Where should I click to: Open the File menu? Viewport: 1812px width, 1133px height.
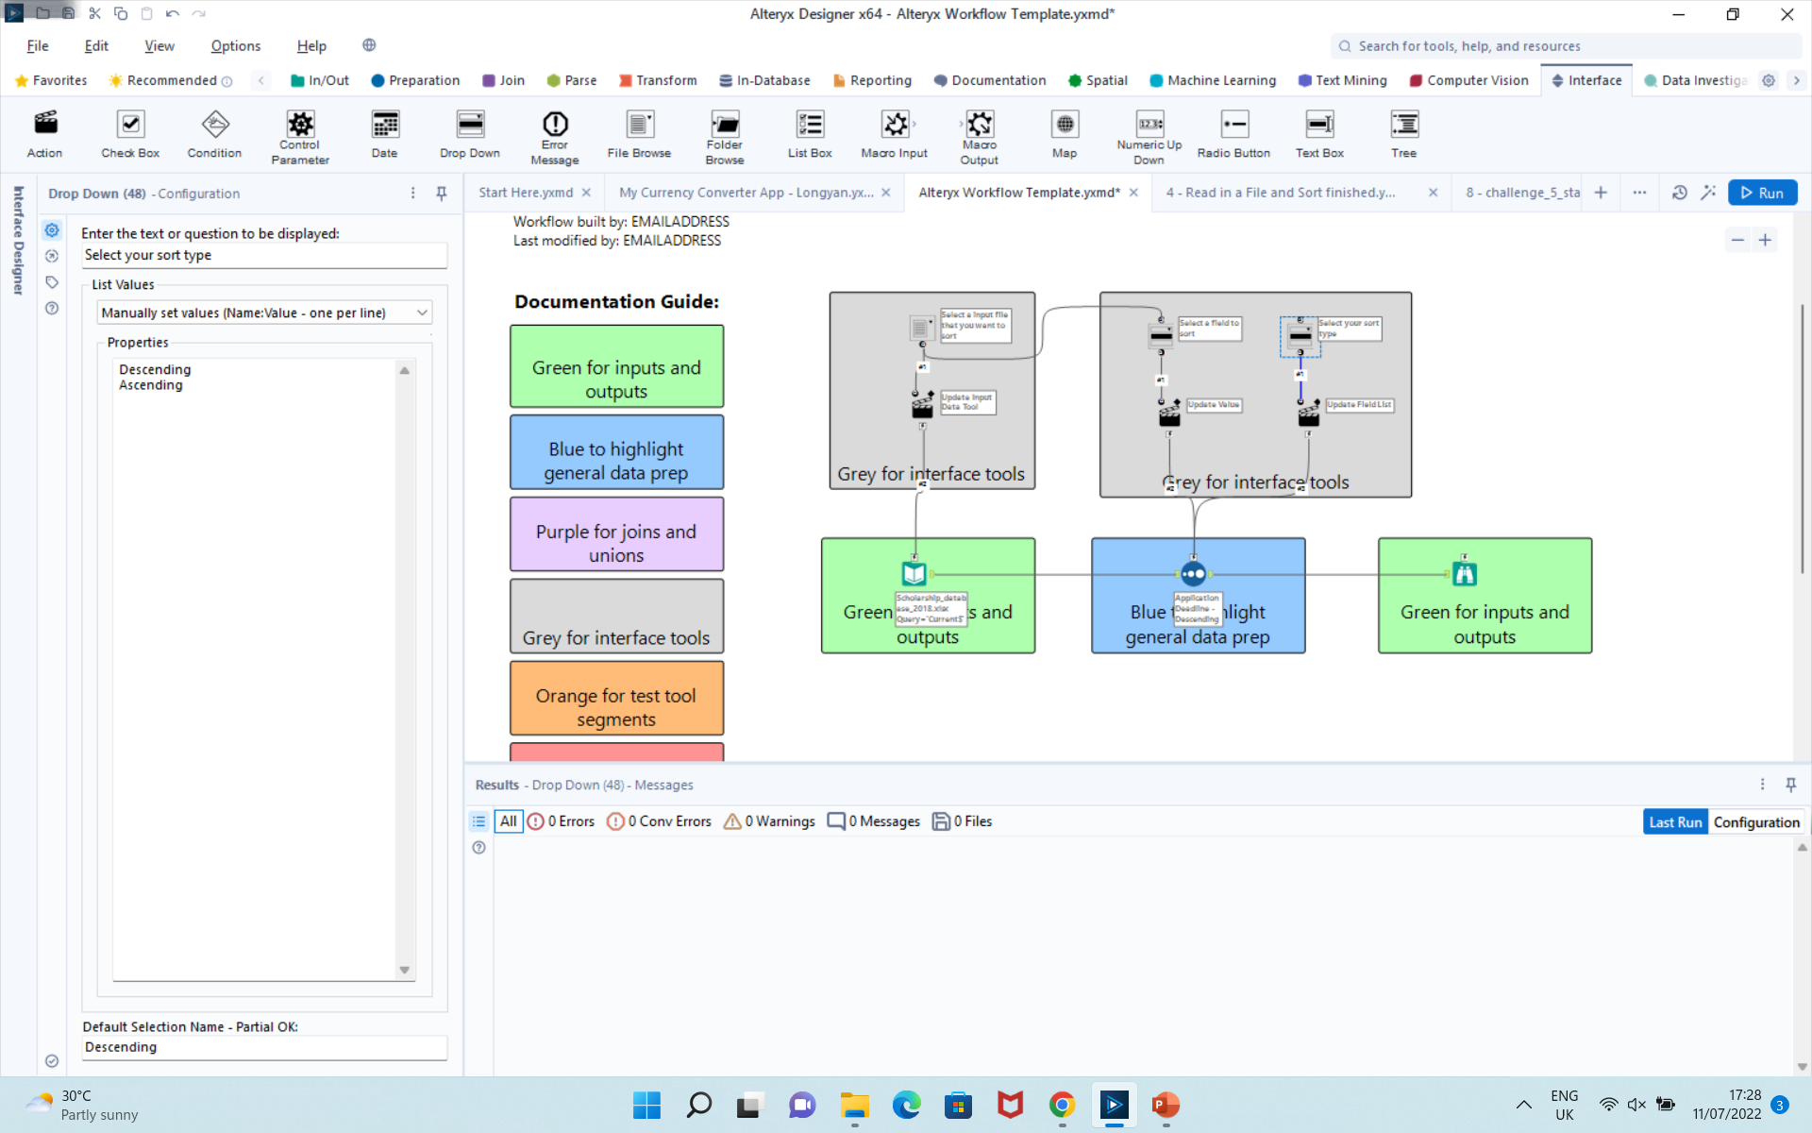(38, 45)
